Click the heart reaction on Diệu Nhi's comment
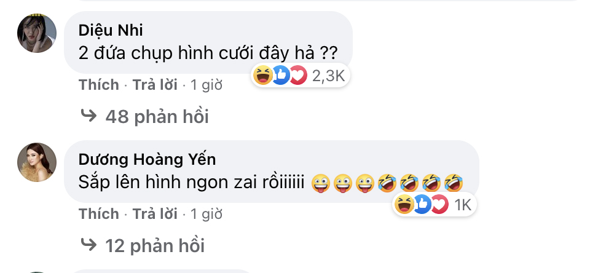 pyautogui.click(x=297, y=76)
